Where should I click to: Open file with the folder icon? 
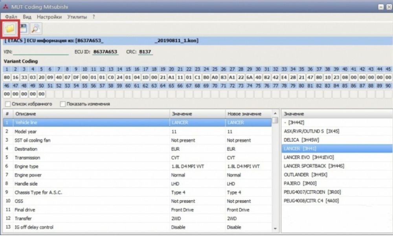tap(10, 29)
